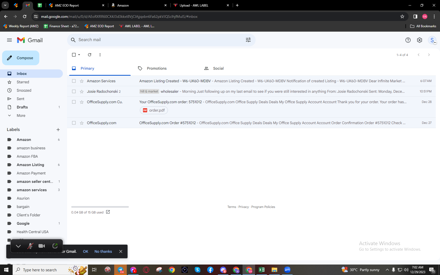
Task: Collapse the floating meeting controls chevron
Action: click(18, 246)
